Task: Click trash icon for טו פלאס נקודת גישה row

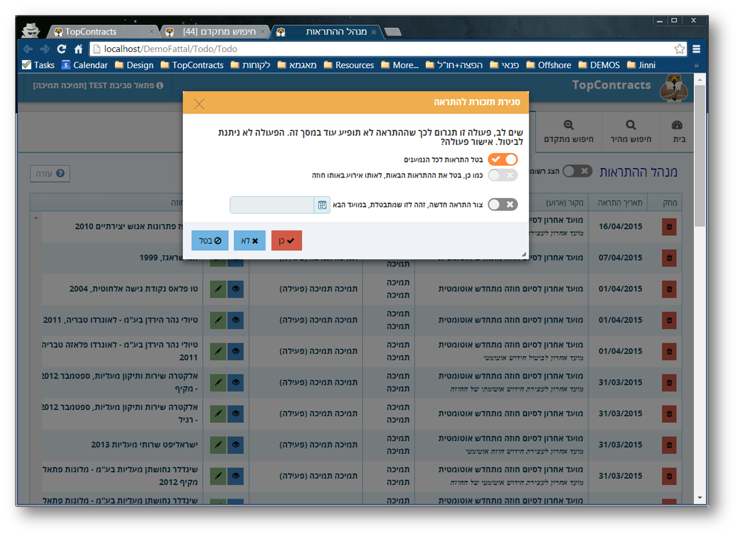Action: [x=669, y=289]
